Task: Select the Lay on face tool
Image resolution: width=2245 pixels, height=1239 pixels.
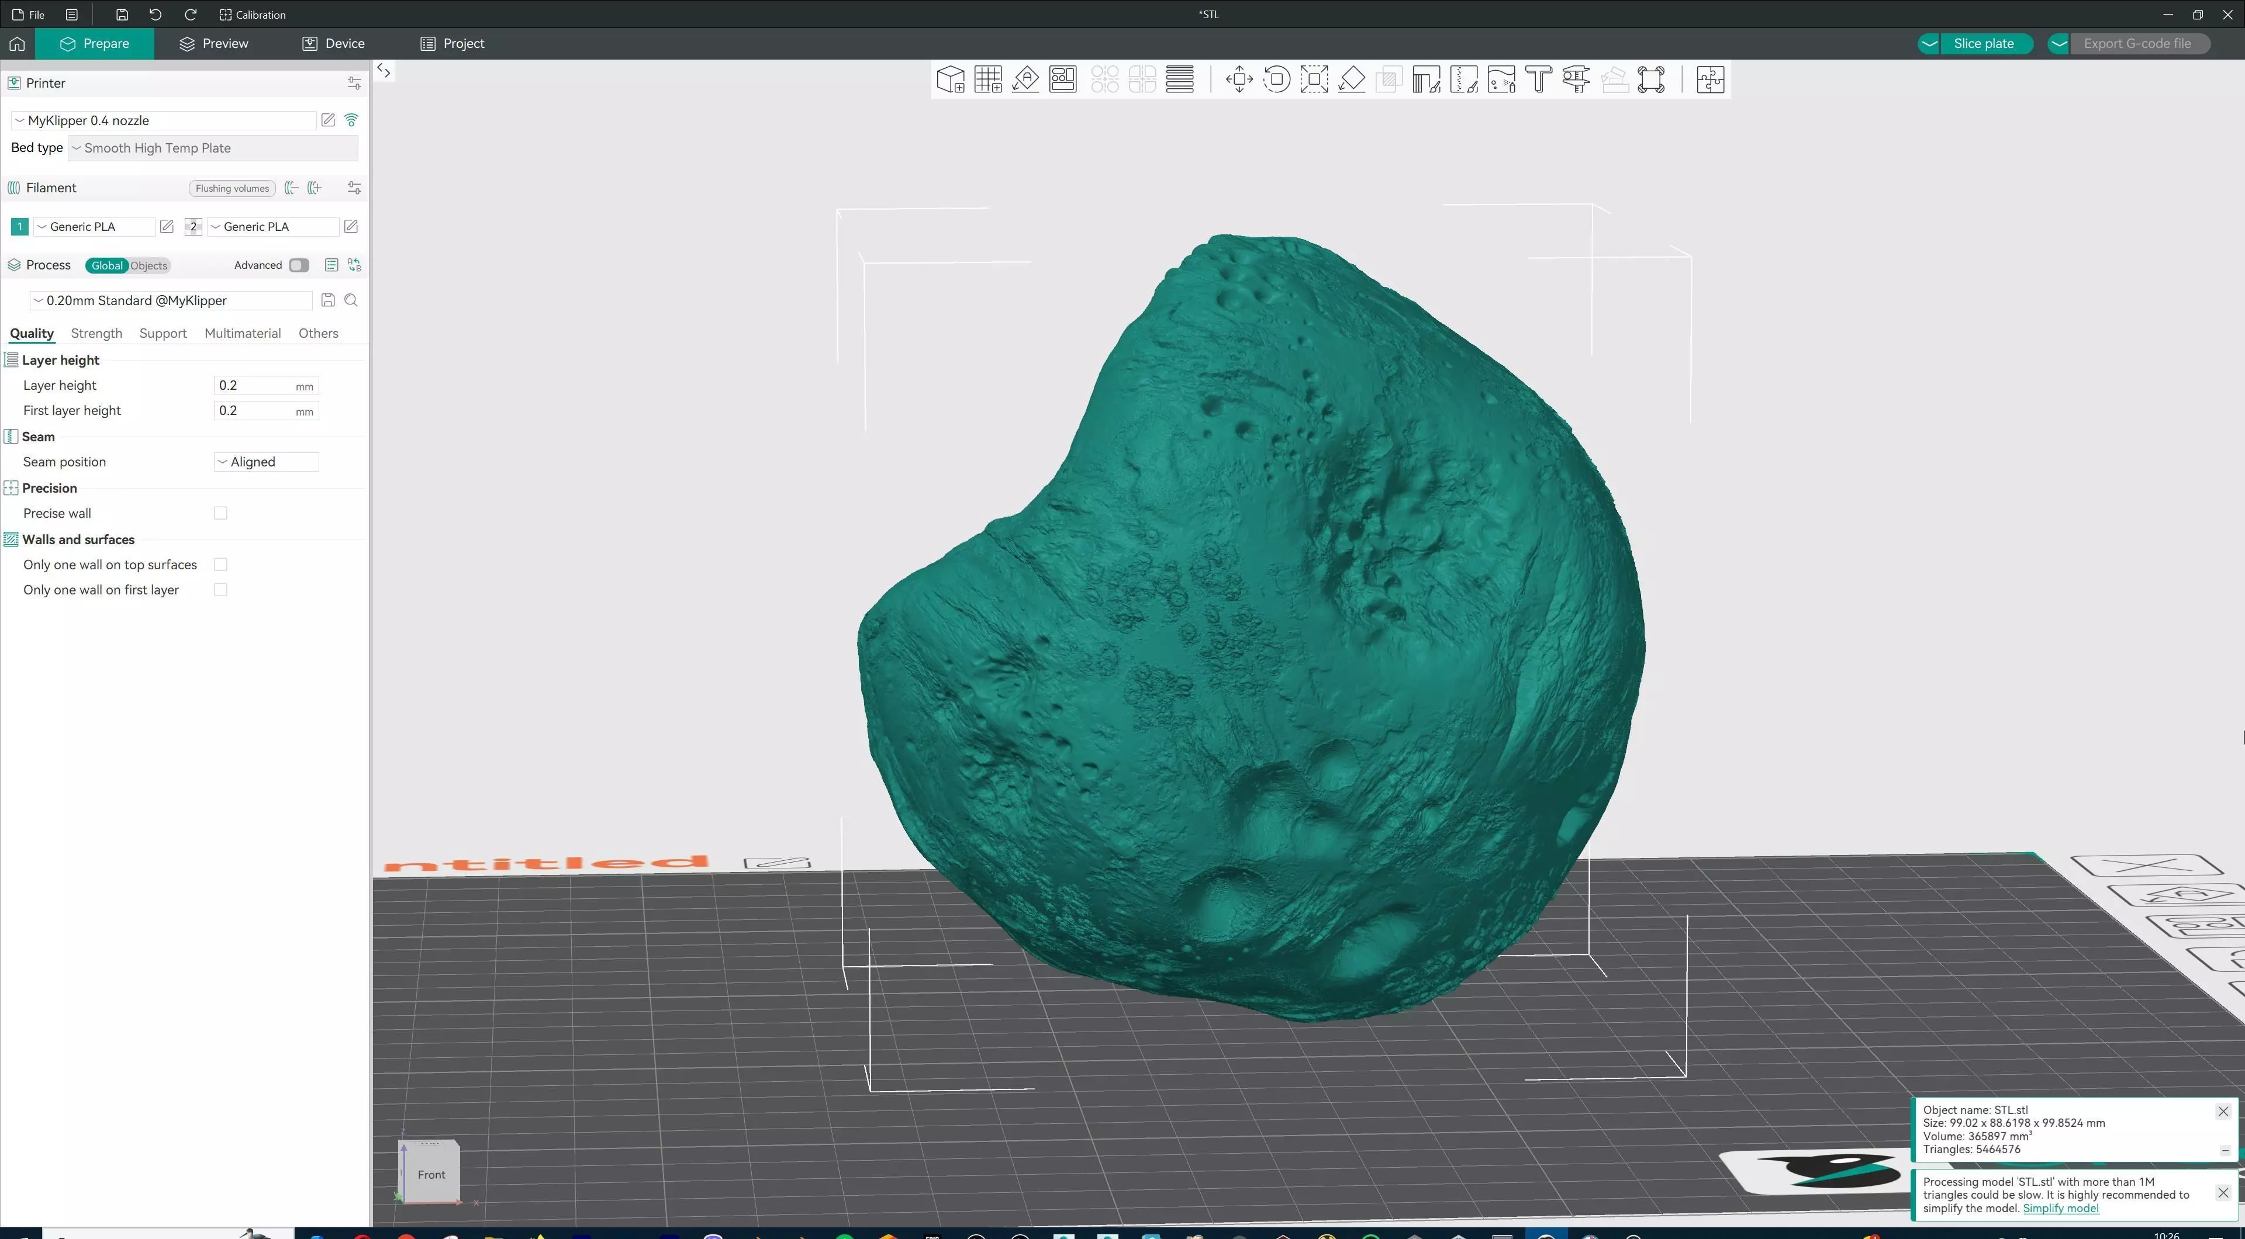Action: [1352, 79]
